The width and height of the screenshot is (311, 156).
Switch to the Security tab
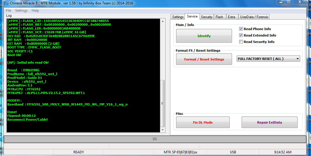point(207,17)
